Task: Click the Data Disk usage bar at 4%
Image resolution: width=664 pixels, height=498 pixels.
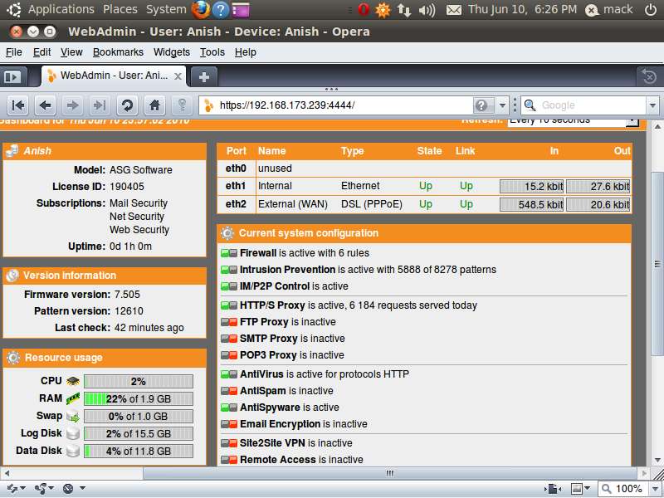Action: point(139,451)
